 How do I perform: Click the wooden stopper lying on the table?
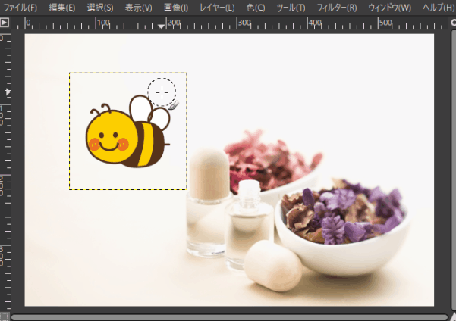click(273, 265)
